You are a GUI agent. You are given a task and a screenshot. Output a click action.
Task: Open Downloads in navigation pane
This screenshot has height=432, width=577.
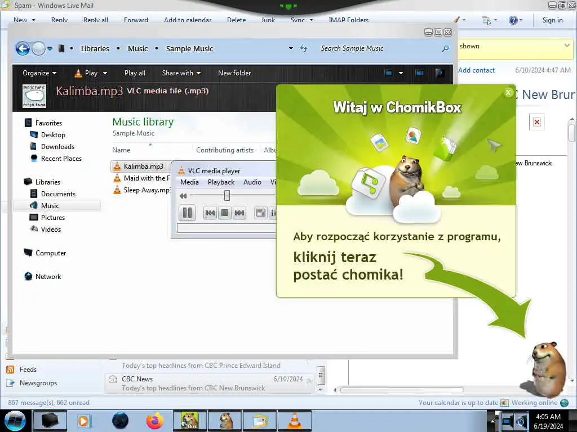point(58,147)
